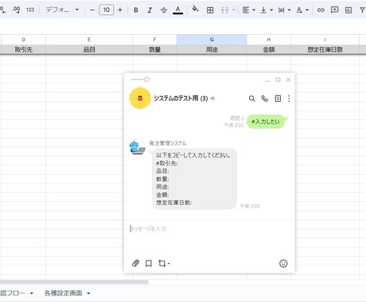Decrease font size with minus button
Screen dimensions: 366x302
(92, 10)
